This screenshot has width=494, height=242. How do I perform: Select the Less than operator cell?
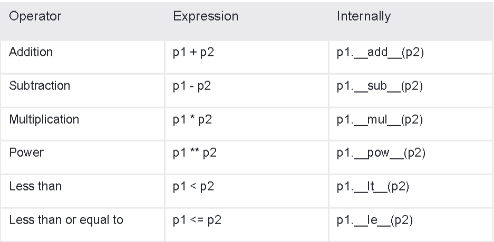tap(34, 185)
